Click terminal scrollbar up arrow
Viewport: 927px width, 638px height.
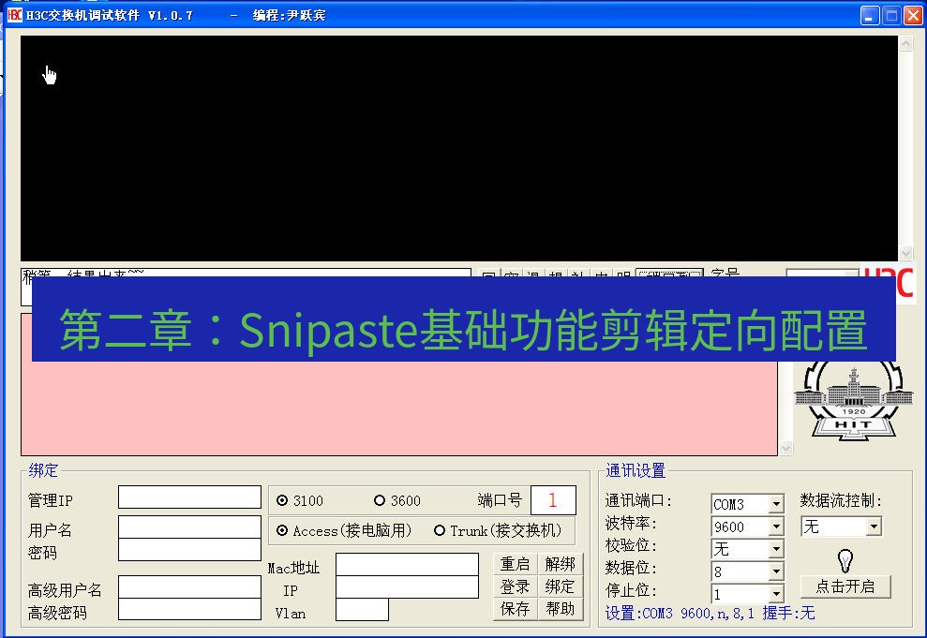(x=905, y=43)
